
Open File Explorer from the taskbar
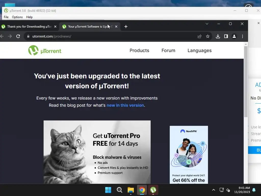tap(131, 190)
